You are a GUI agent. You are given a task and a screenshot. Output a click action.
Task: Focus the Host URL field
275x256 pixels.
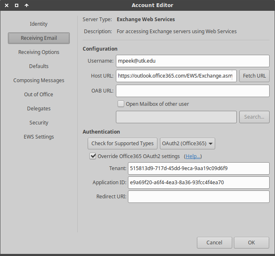[x=176, y=76]
